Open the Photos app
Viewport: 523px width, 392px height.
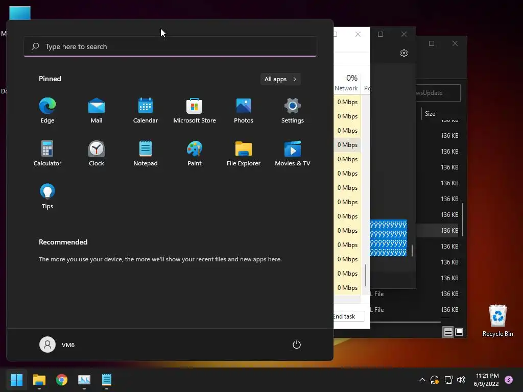click(244, 110)
